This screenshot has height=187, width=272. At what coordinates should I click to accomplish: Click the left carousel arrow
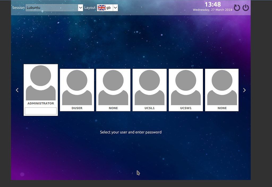[17, 90]
